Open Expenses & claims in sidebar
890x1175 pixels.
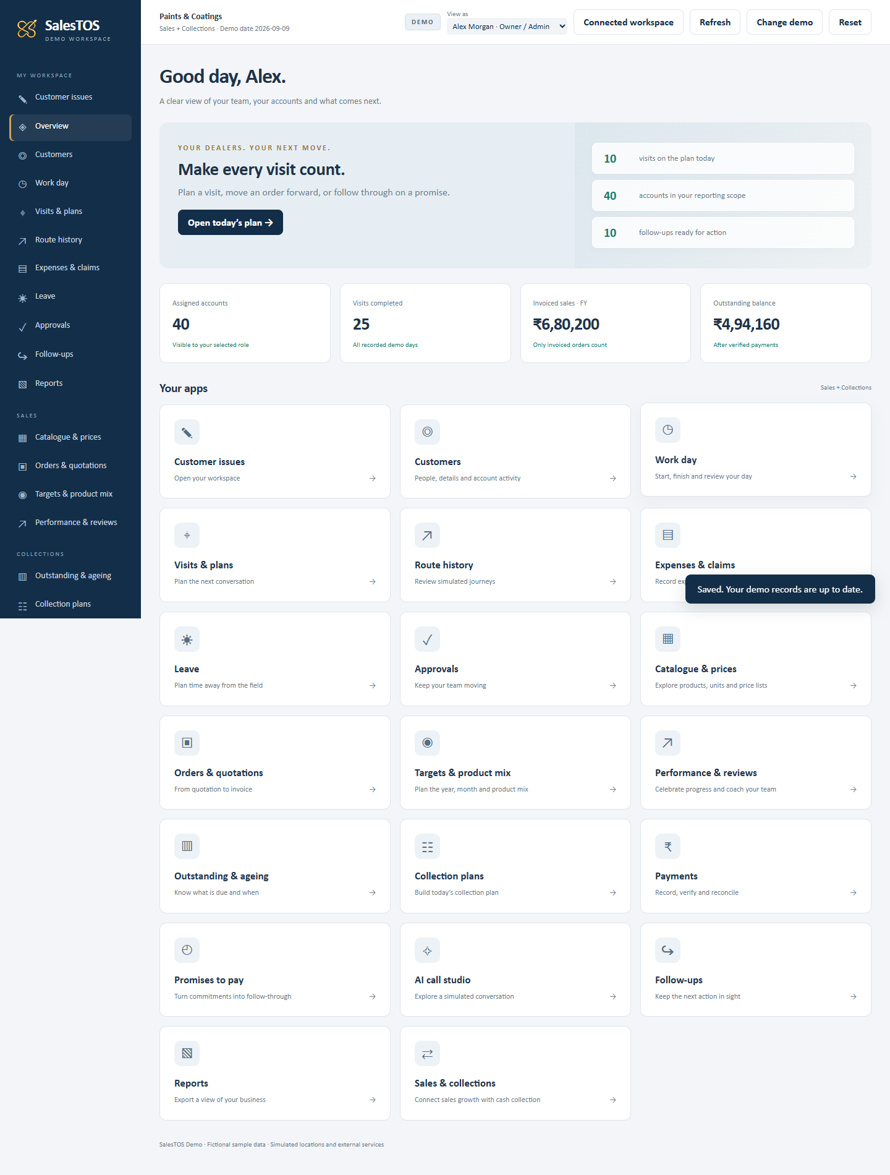click(x=70, y=268)
